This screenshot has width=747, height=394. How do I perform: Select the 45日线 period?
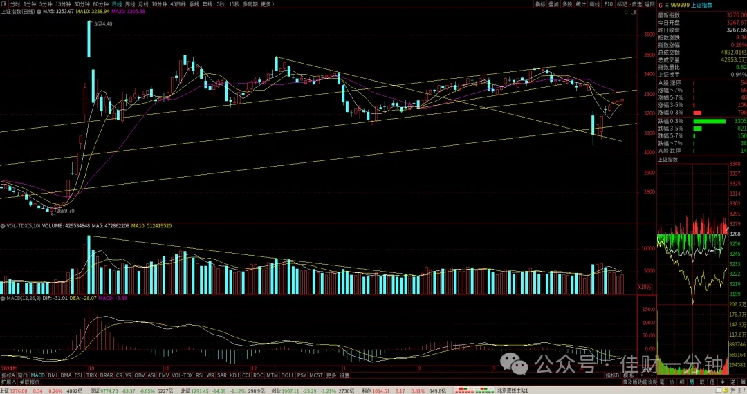pyautogui.click(x=178, y=4)
